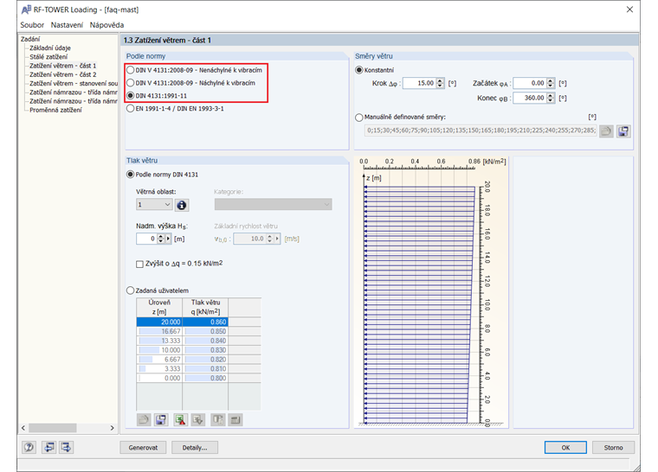Click the last table-settings icon below wind table

coord(235,419)
